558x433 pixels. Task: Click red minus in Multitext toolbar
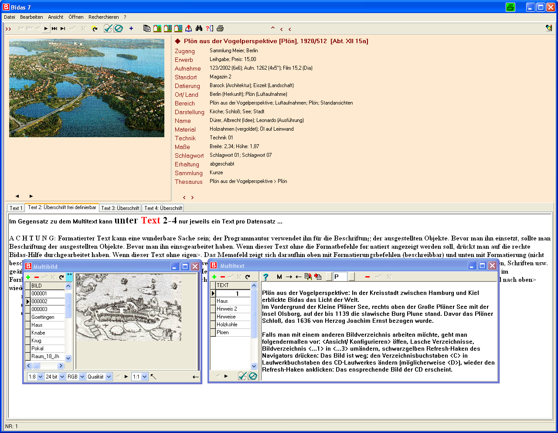pyautogui.click(x=223, y=277)
